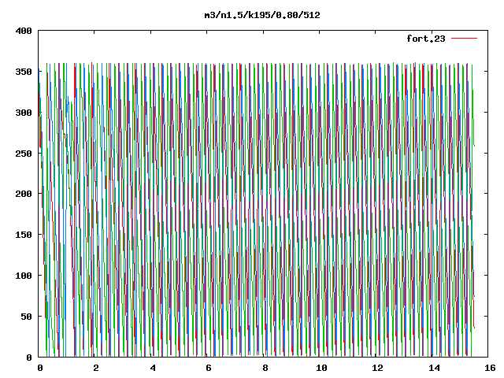Click the x-axis label 4

point(152,368)
